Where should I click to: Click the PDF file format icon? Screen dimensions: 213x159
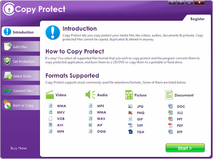[x=170, y=125]
